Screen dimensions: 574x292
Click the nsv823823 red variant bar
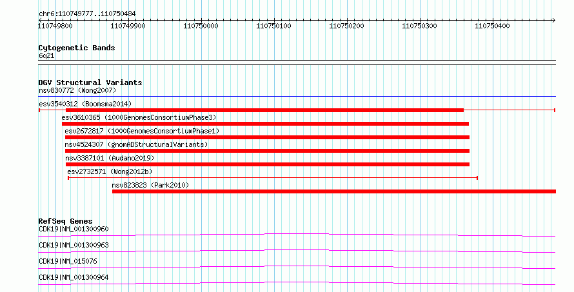pyautogui.click(x=334, y=191)
